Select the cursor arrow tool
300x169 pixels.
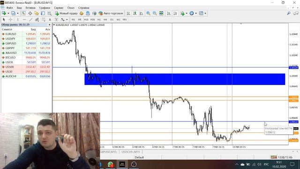4,20
